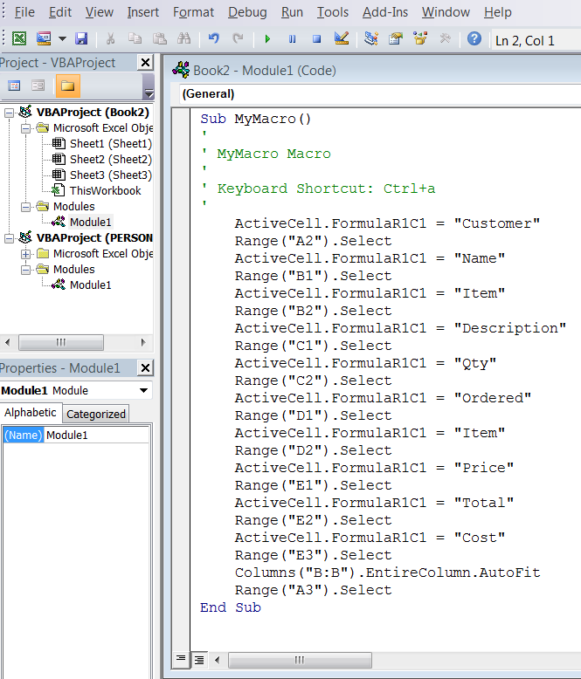Click right arrow of Project panel scrollbar
This screenshot has width=581, height=679.
(143, 342)
